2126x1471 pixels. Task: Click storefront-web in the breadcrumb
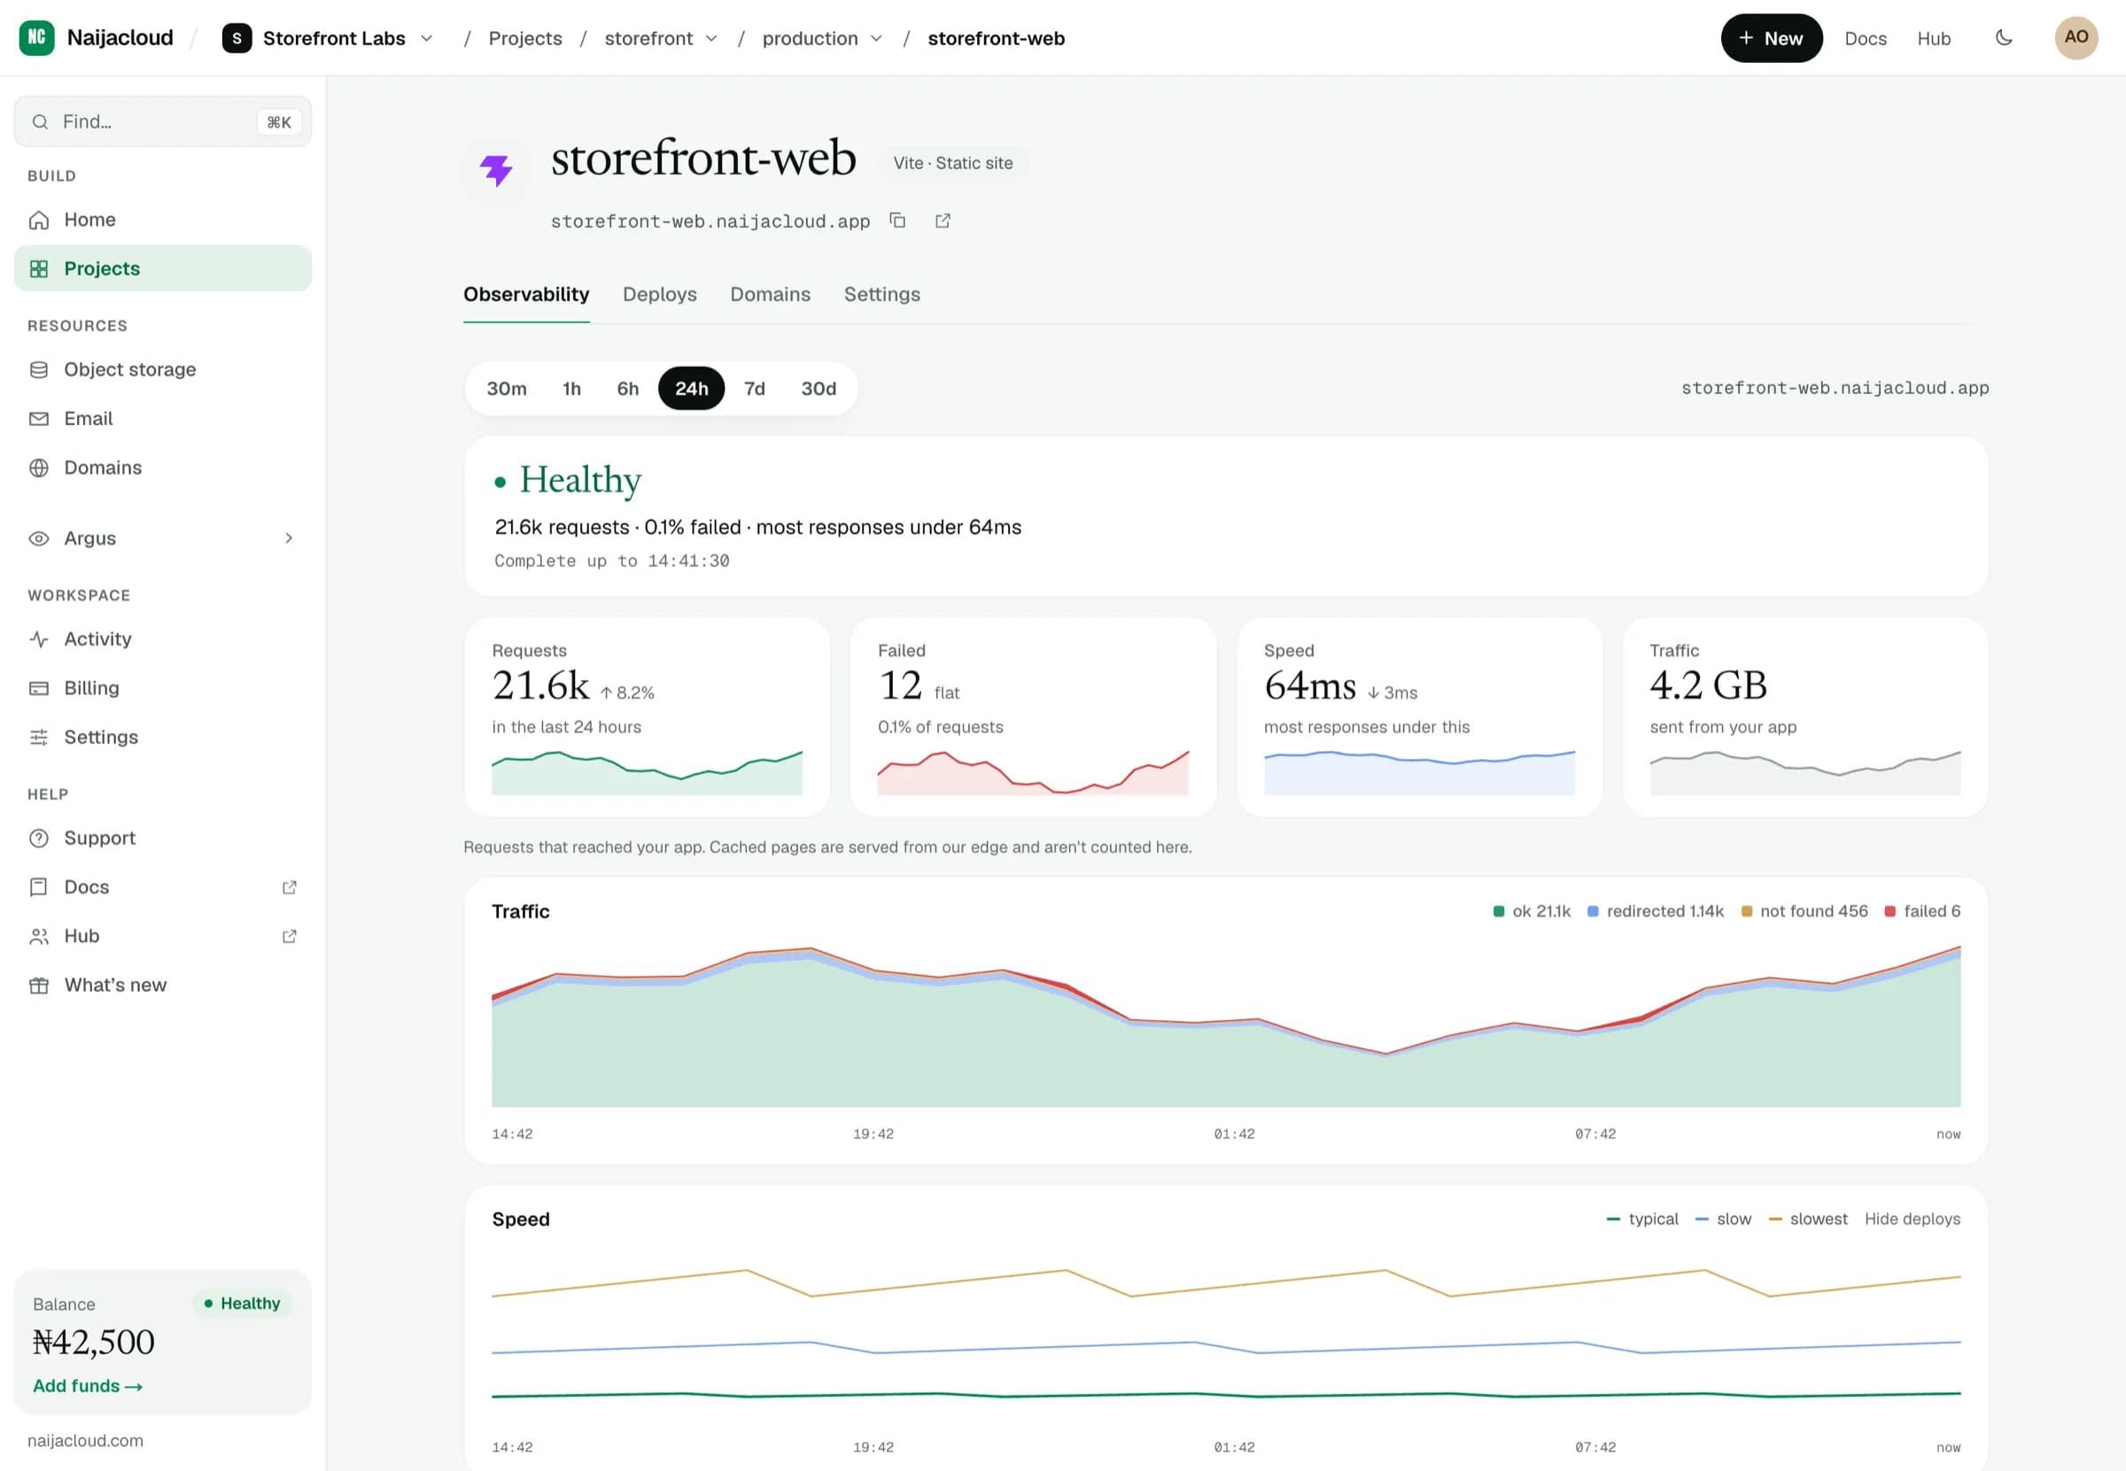[996, 38]
